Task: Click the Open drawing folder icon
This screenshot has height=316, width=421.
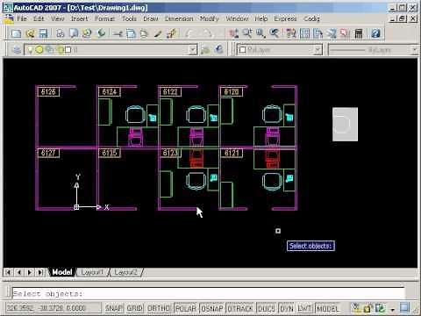Action: 30,33
